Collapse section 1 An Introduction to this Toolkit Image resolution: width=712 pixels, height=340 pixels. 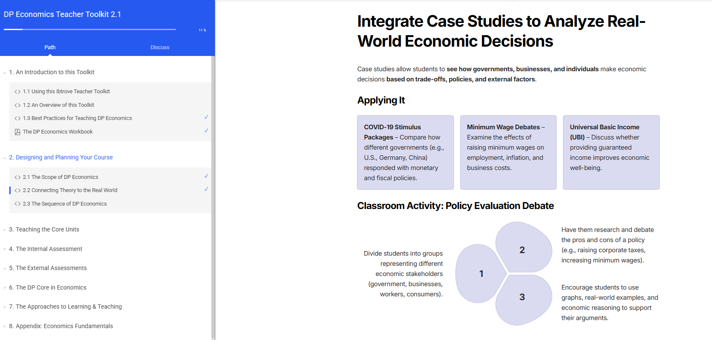click(x=5, y=72)
